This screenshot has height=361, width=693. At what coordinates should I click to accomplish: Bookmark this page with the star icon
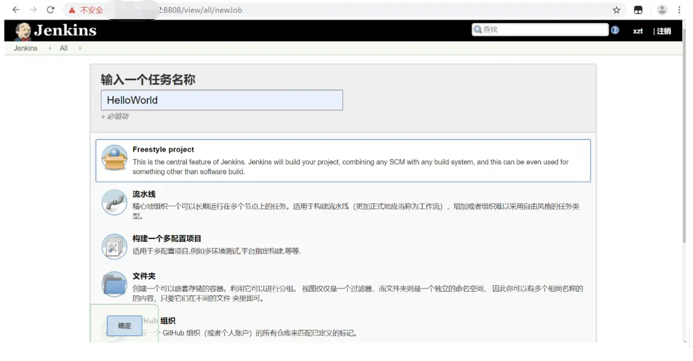pos(616,10)
